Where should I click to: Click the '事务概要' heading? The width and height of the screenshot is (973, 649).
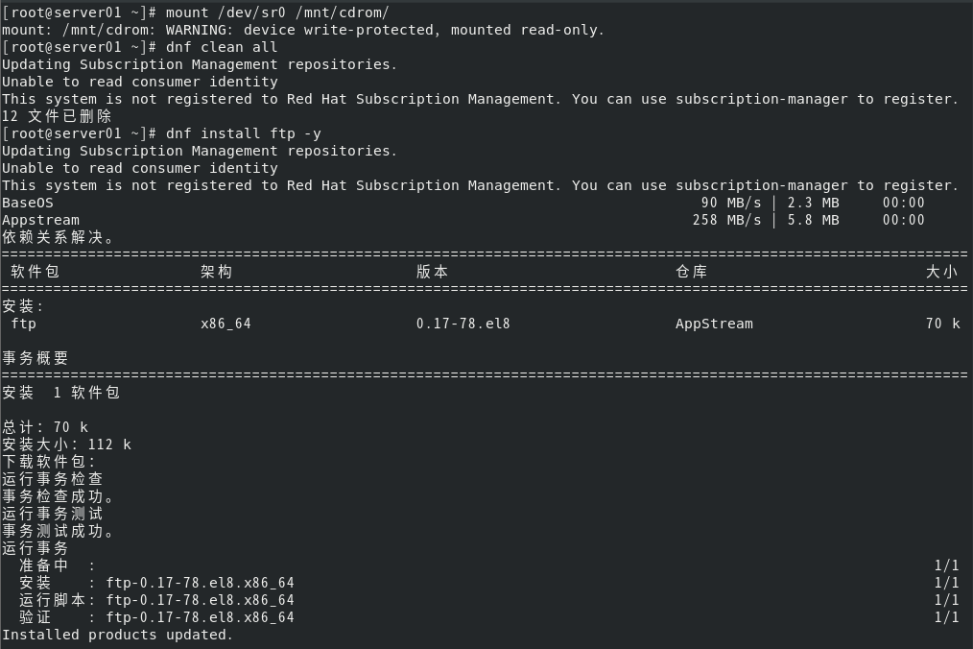point(36,358)
